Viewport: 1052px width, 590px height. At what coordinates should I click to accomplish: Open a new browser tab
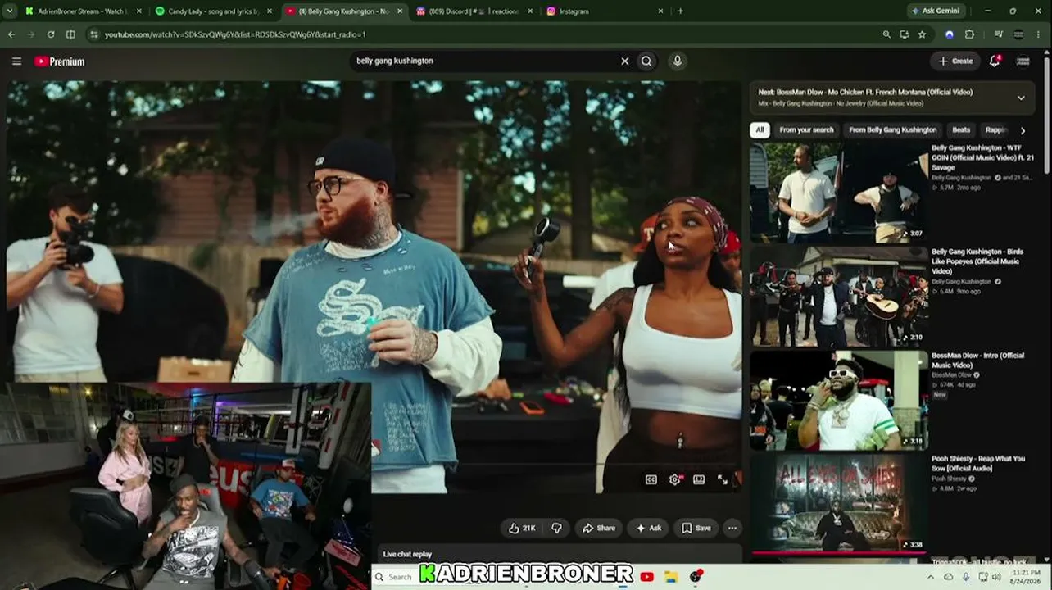point(680,11)
